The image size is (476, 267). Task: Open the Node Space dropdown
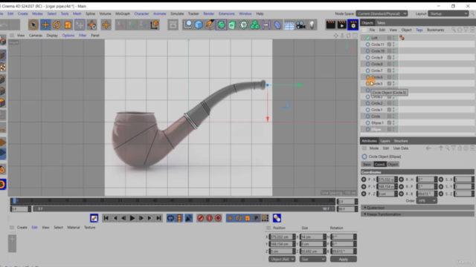[x=382, y=13]
